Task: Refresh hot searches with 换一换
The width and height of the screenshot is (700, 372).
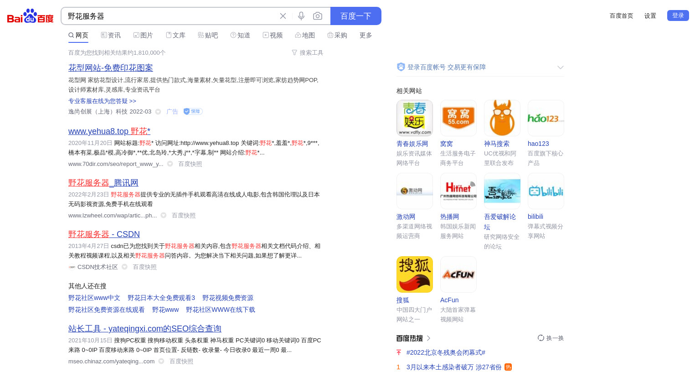Action: click(x=551, y=338)
